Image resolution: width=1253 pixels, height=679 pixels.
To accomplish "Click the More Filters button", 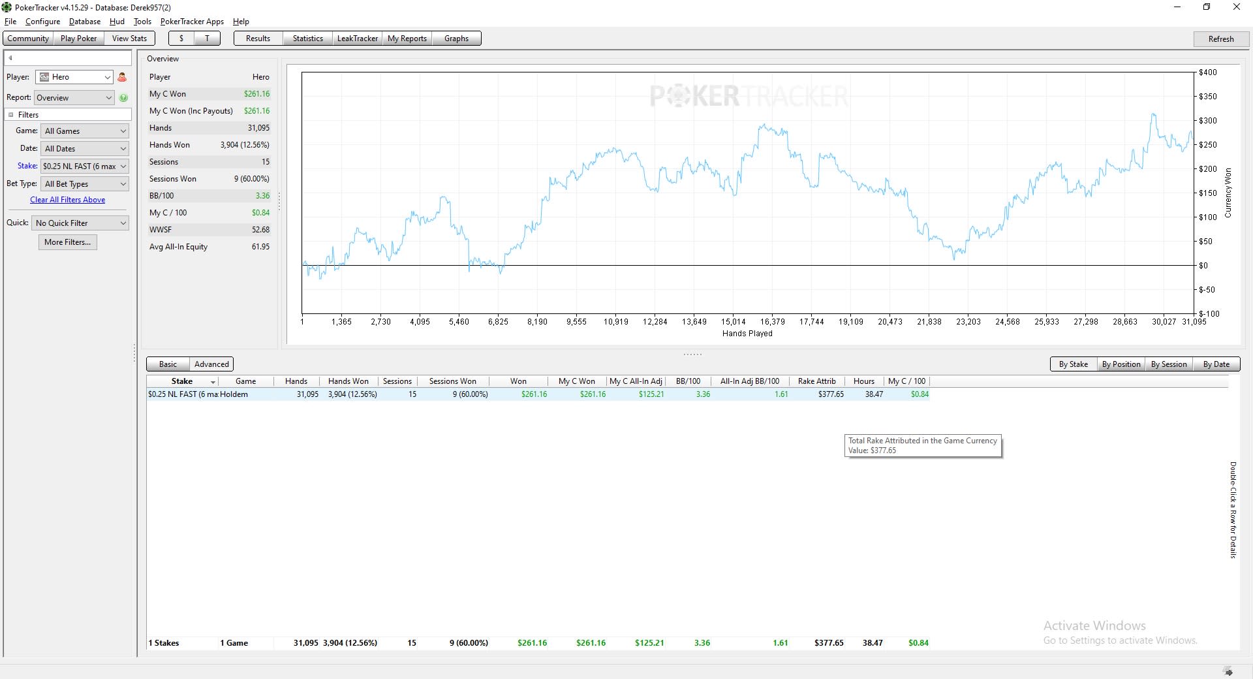I will click(x=68, y=242).
